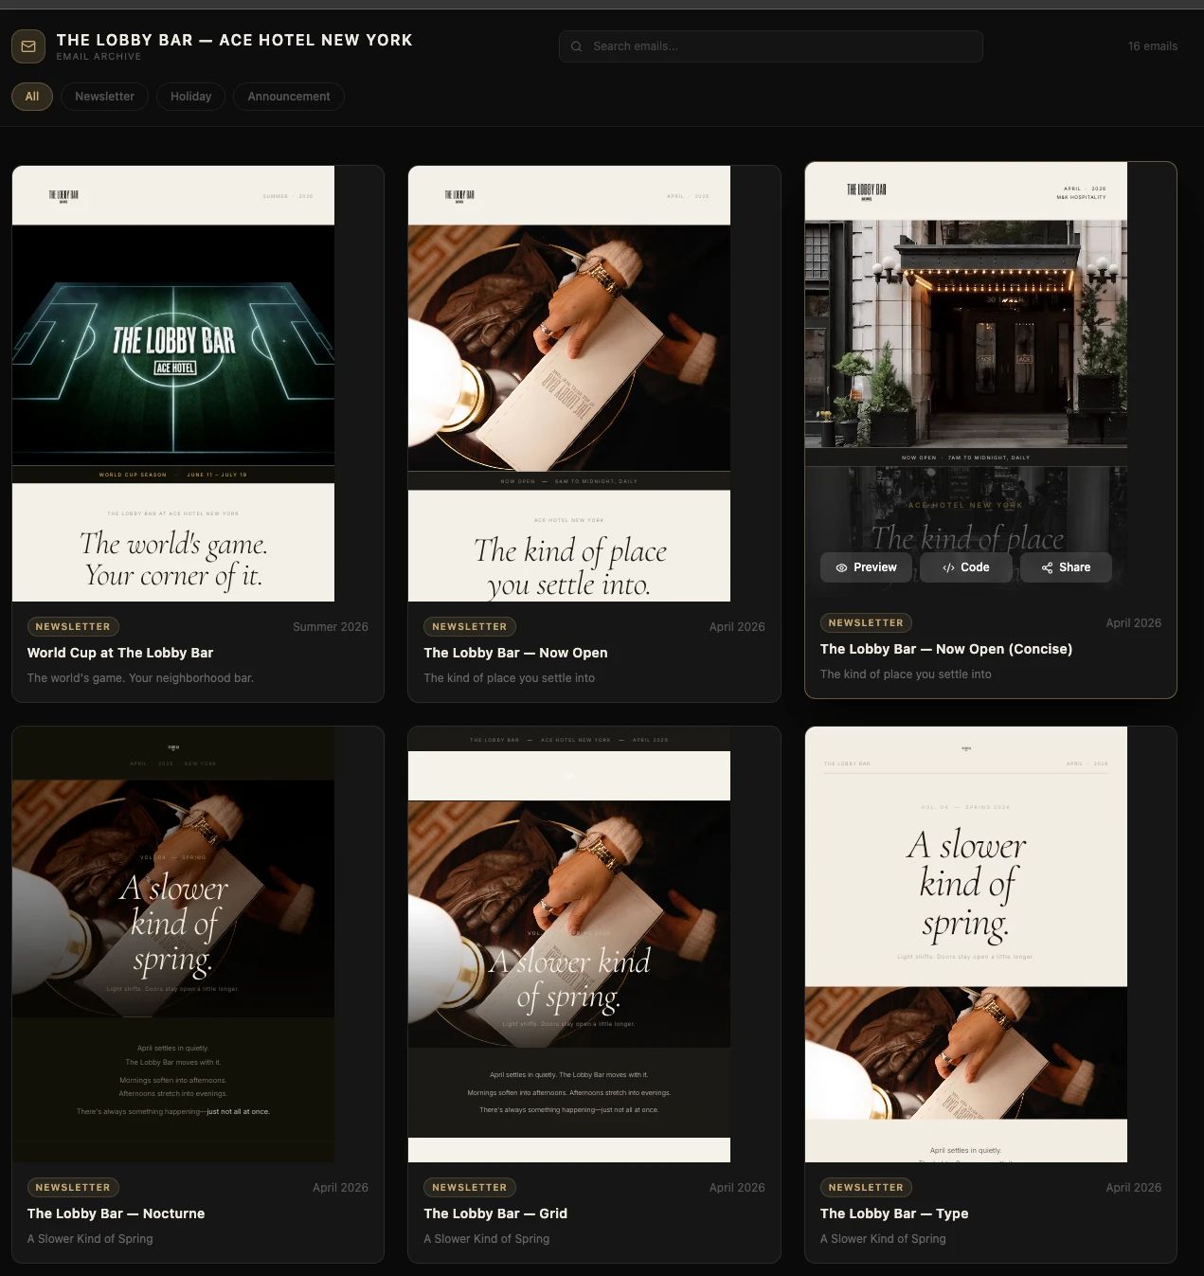Click the mail envelope logo icon
The height and width of the screenshot is (1276, 1204).
[28, 46]
